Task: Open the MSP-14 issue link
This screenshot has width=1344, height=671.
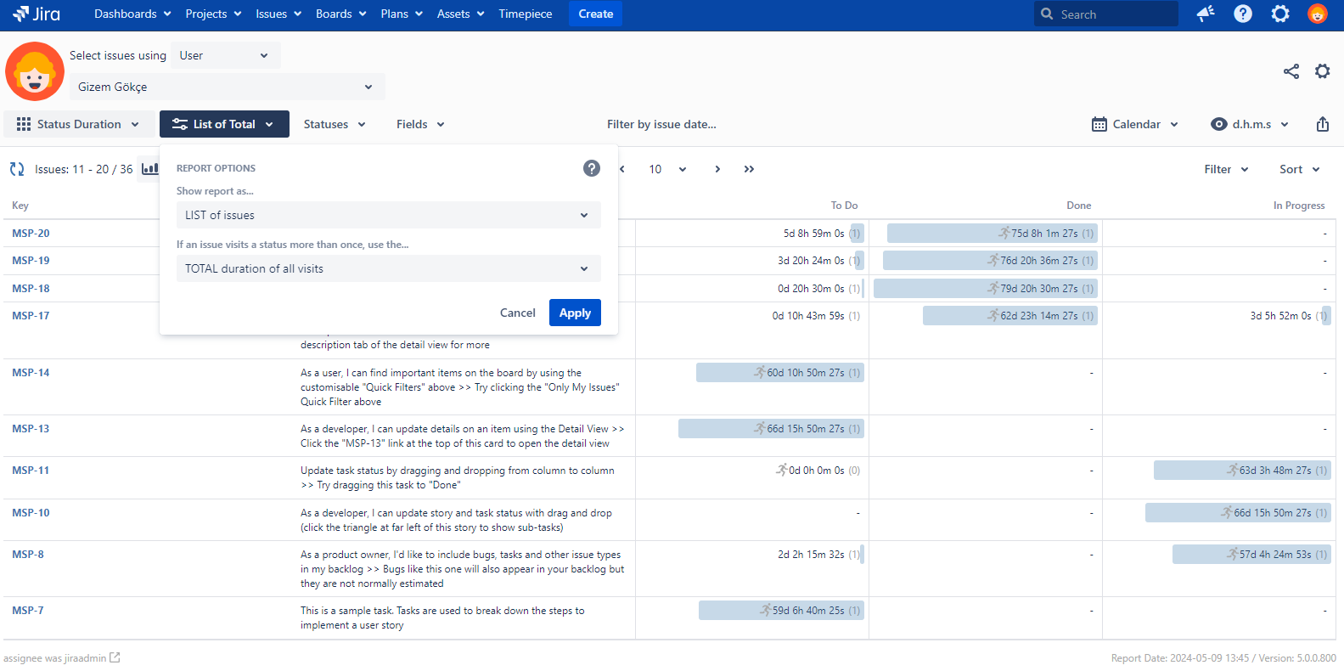Action: pyautogui.click(x=31, y=373)
